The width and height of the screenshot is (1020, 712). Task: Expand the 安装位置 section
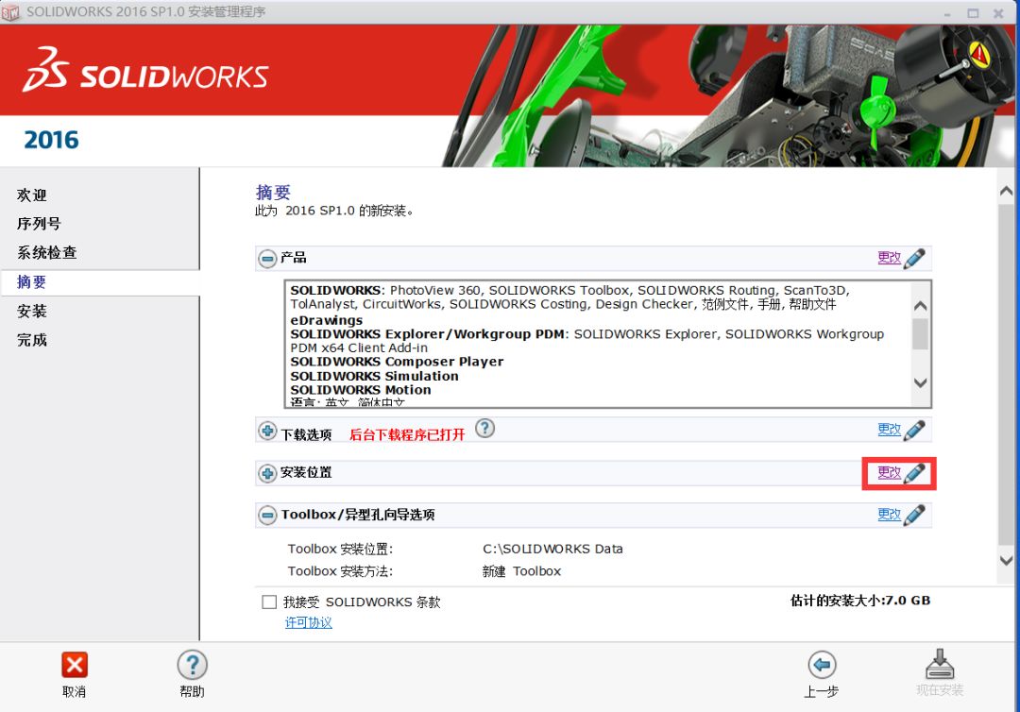[x=267, y=473]
